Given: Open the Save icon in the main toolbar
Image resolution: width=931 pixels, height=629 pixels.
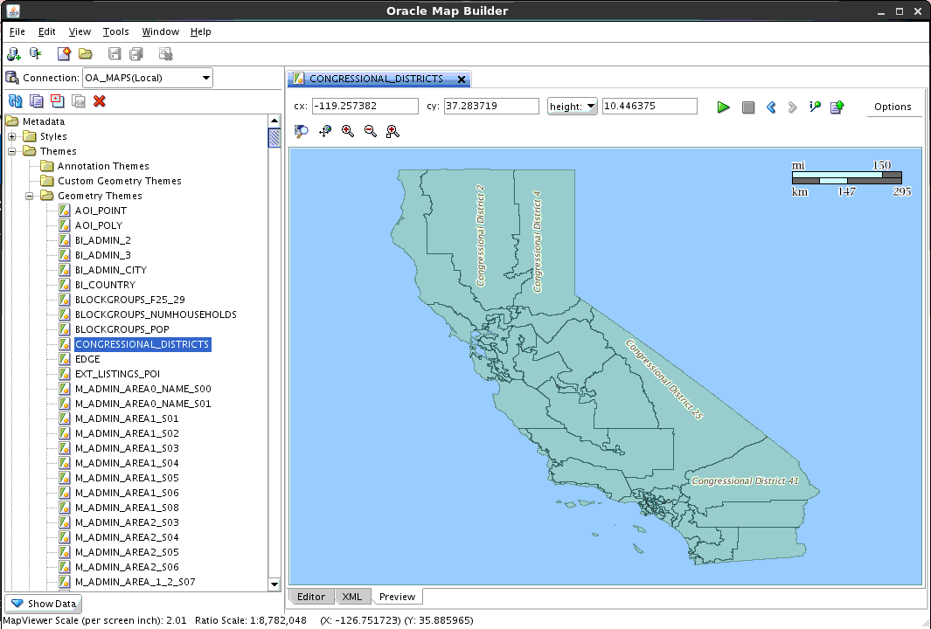Looking at the screenshot, I should coord(114,53).
